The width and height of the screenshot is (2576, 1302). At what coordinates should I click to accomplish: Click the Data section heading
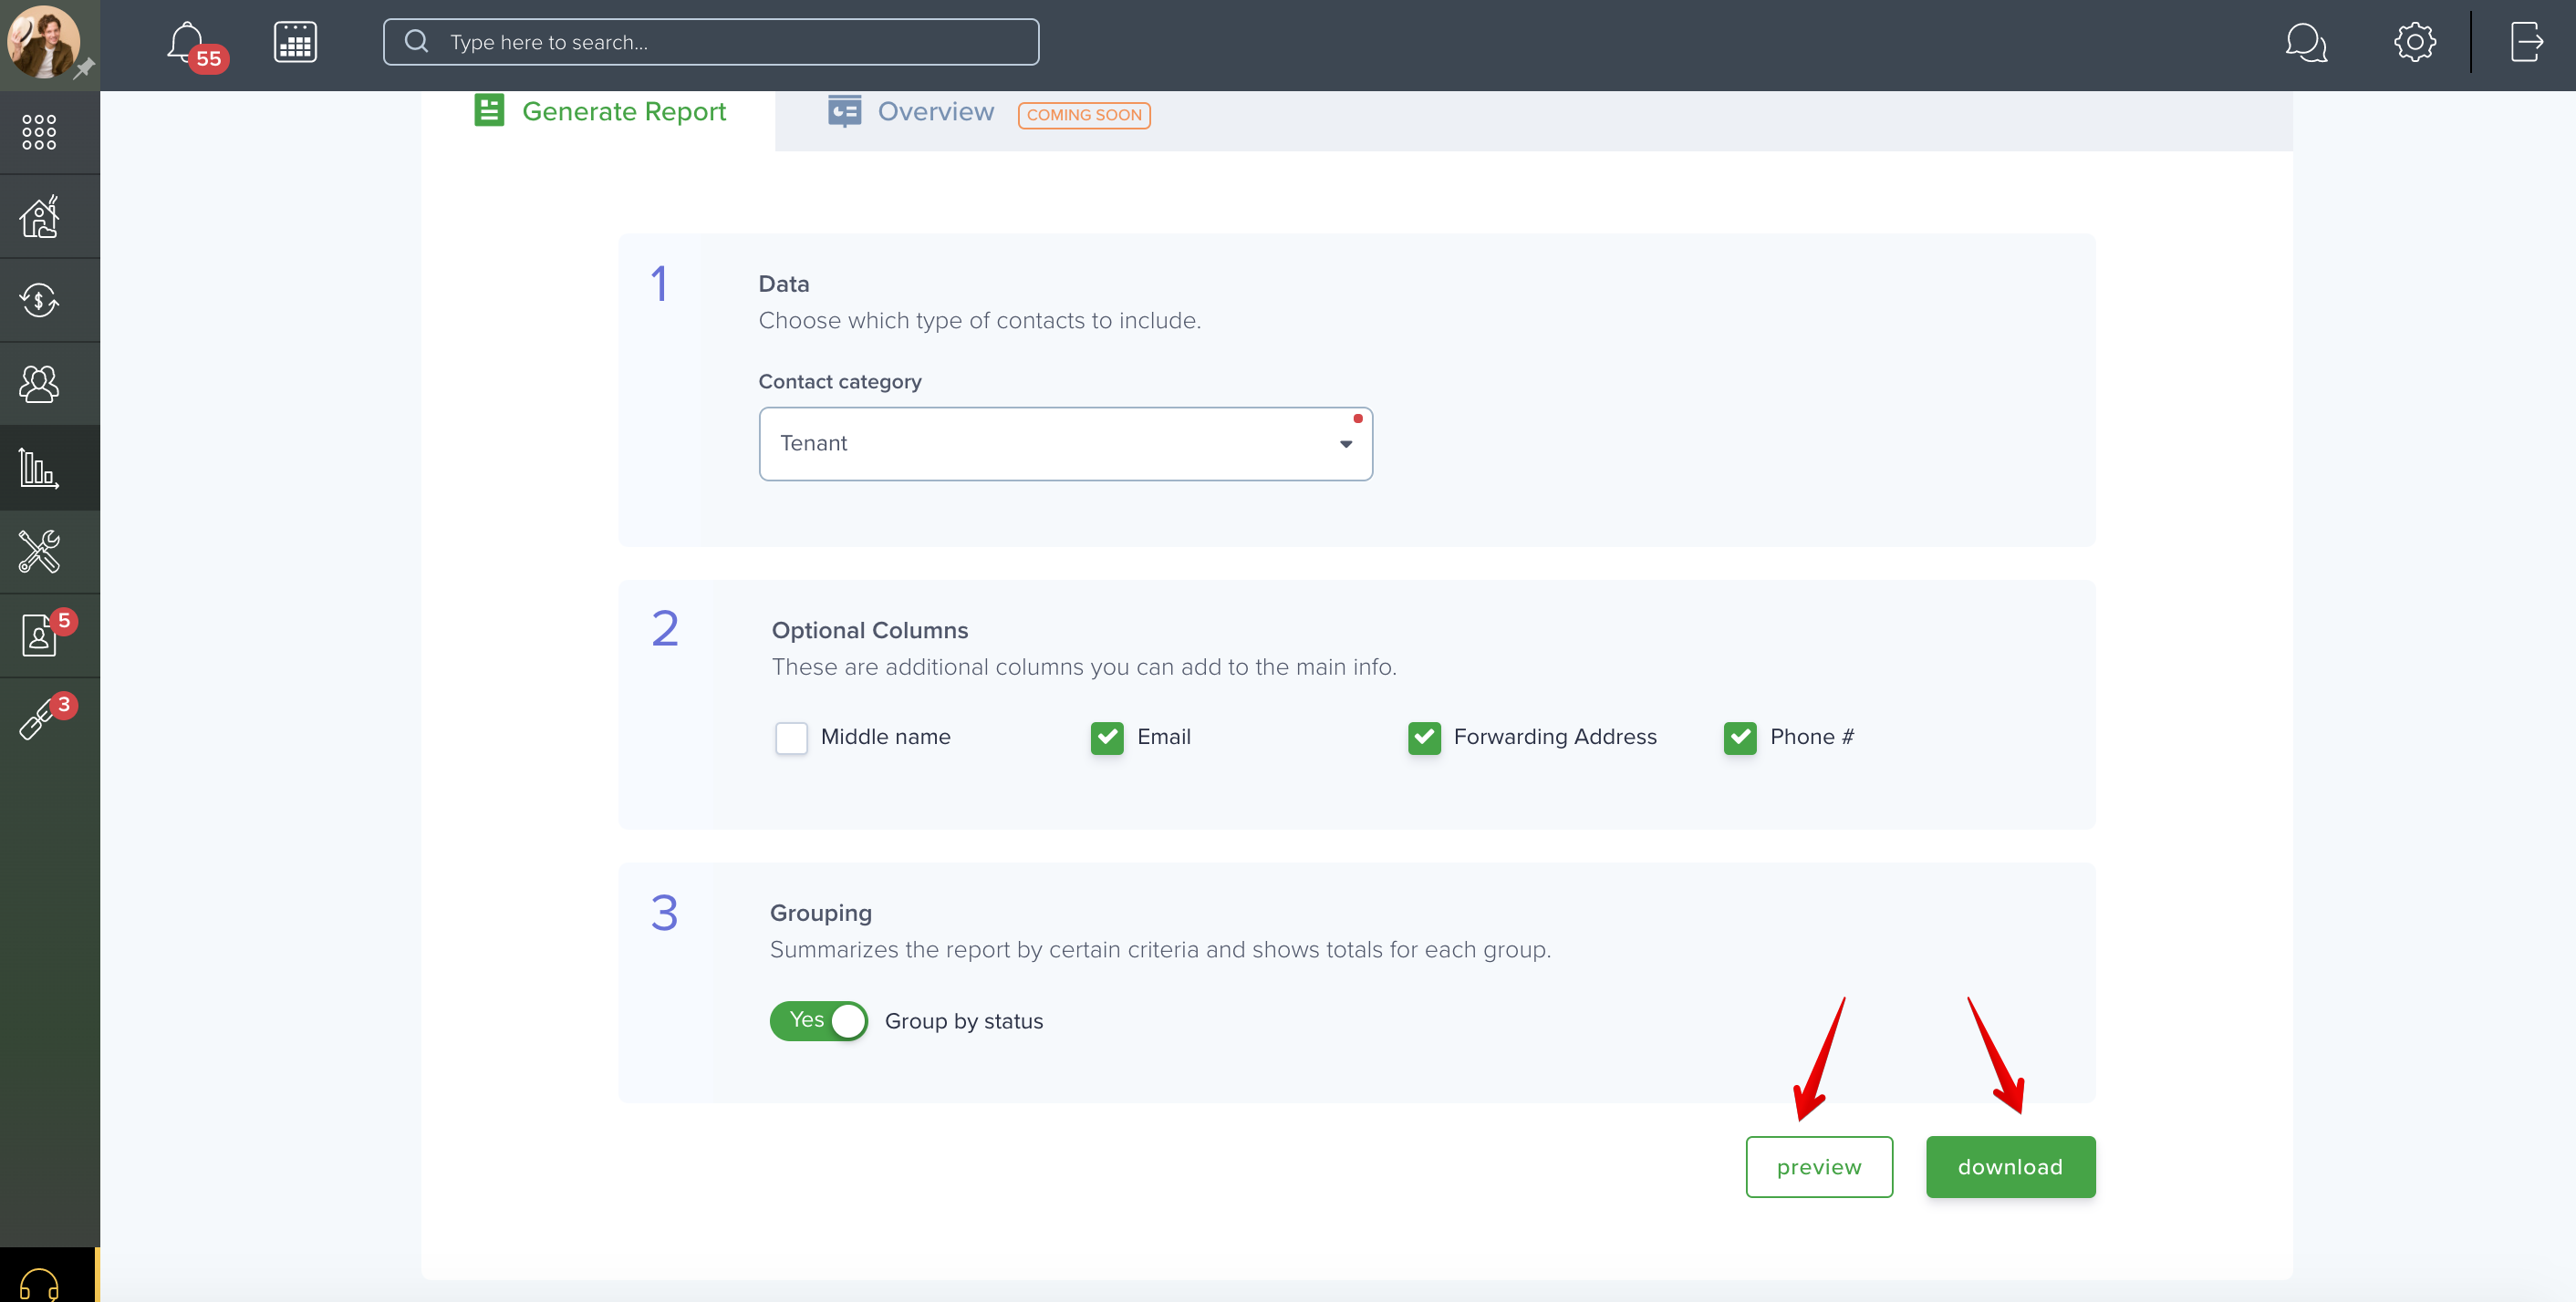point(784,284)
